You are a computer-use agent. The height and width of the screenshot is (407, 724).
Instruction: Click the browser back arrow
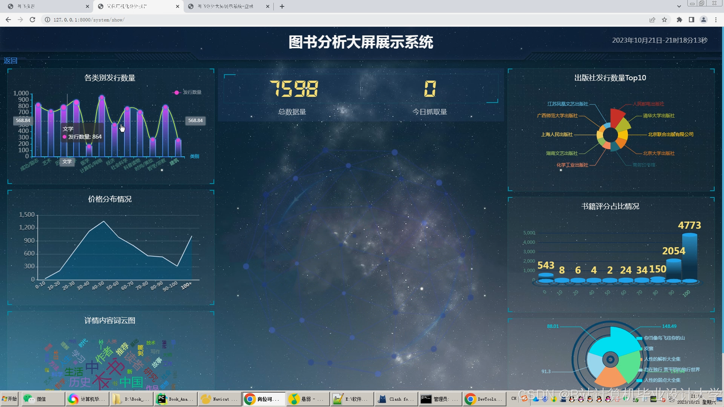click(8, 20)
